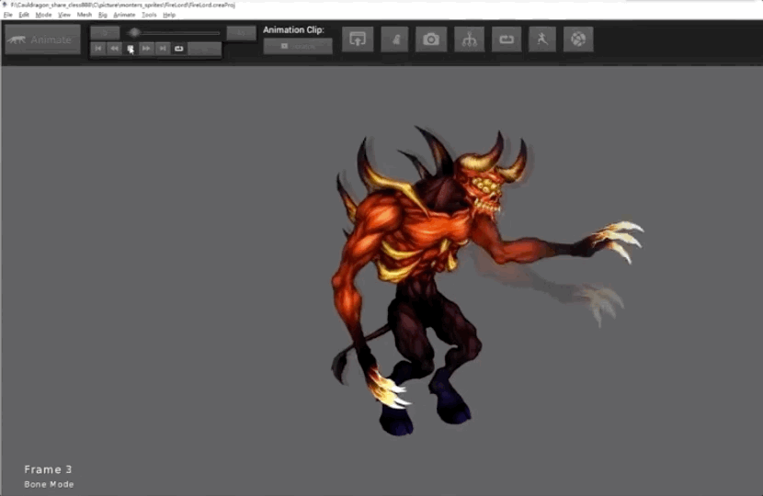
Task: Open the Animation Clip selector
Action: (298, 46)
